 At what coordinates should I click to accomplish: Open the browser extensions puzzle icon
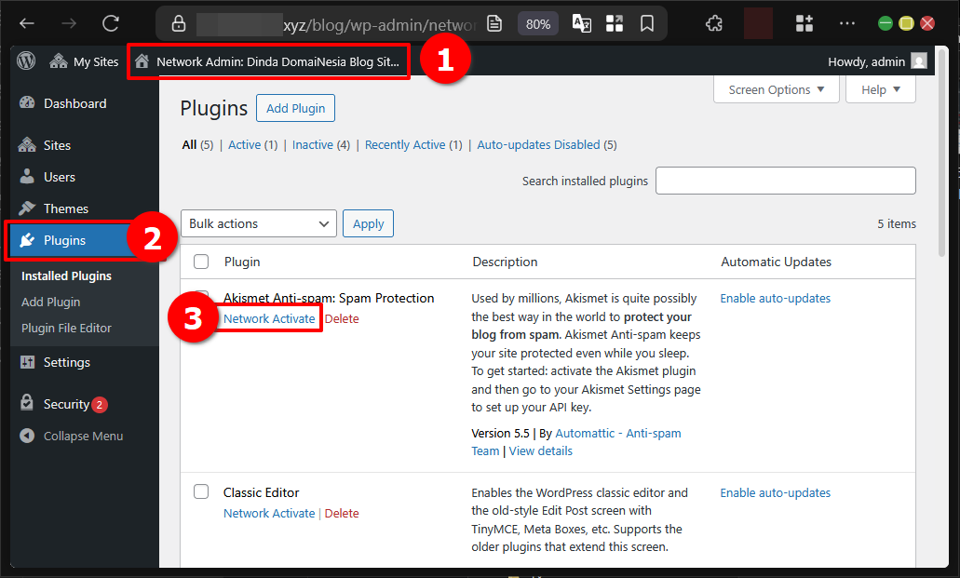[714, 24]
